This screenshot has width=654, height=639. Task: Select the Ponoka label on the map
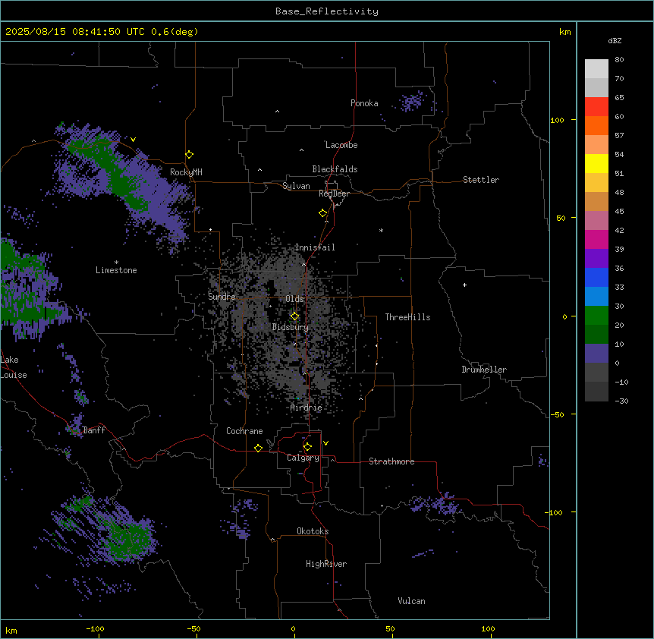364,103
